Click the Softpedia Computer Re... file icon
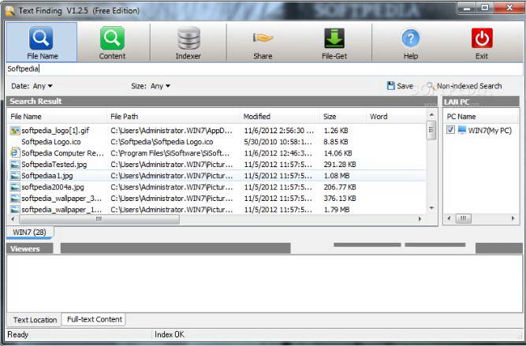Image resolution: width=526 pixels, height=346 pixels. coord(15,153)
